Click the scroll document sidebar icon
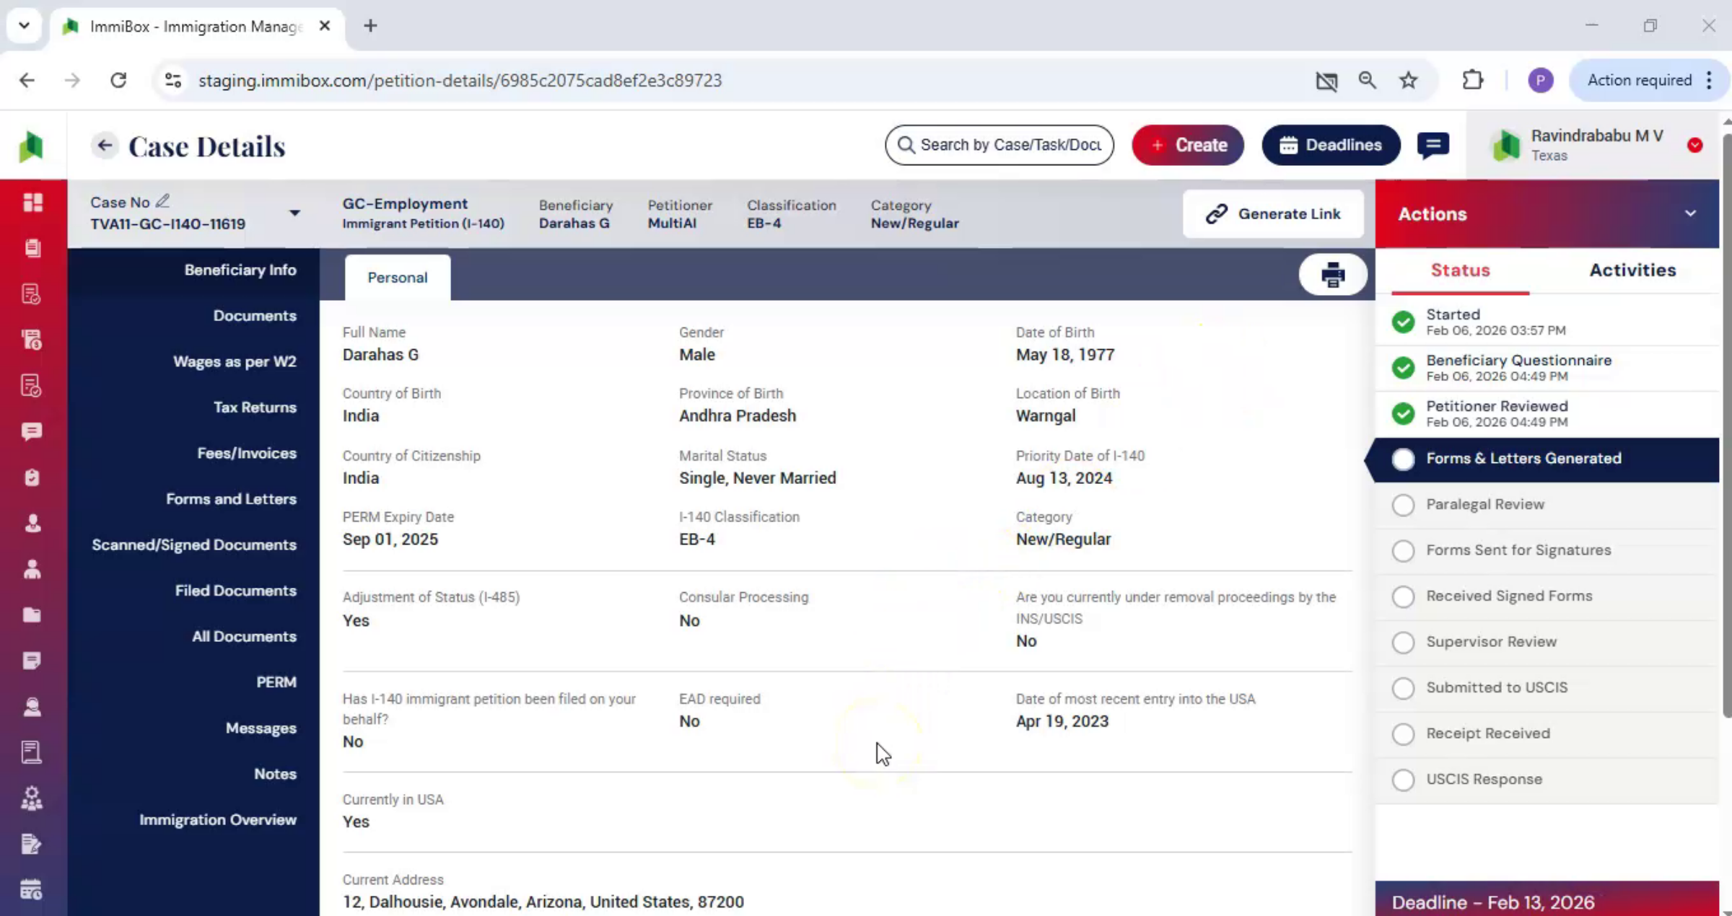Screen dimensions: 1732x916 coord(32,752)
